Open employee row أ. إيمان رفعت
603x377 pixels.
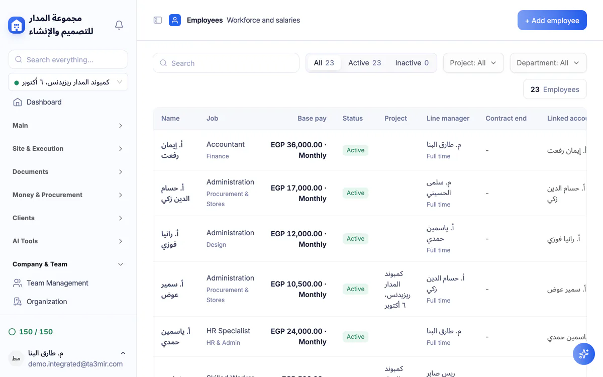coord(370,150)
